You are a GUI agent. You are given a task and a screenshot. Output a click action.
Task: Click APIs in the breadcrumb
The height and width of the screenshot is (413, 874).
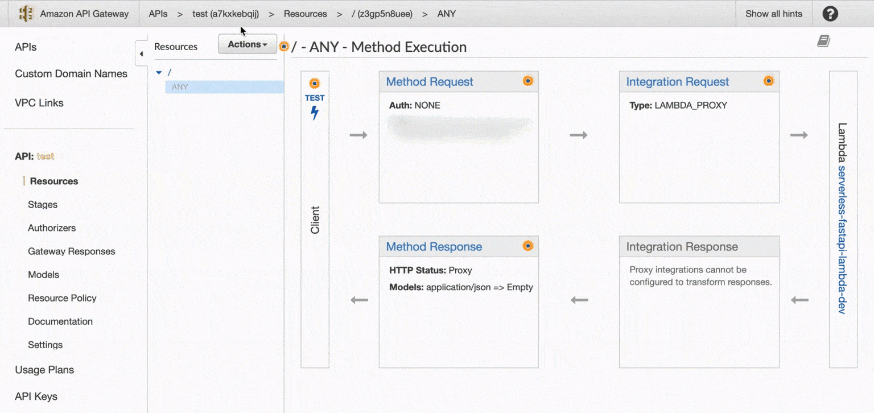pos(158,14)
